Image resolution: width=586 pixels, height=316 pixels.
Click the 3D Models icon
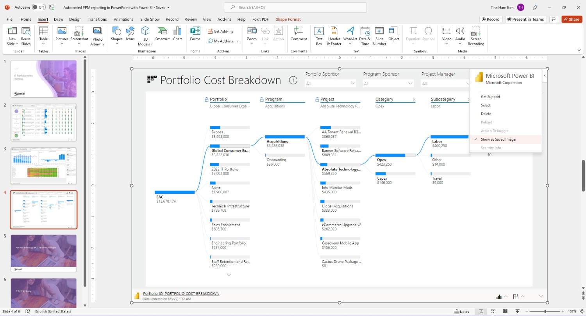pos(145,34)
